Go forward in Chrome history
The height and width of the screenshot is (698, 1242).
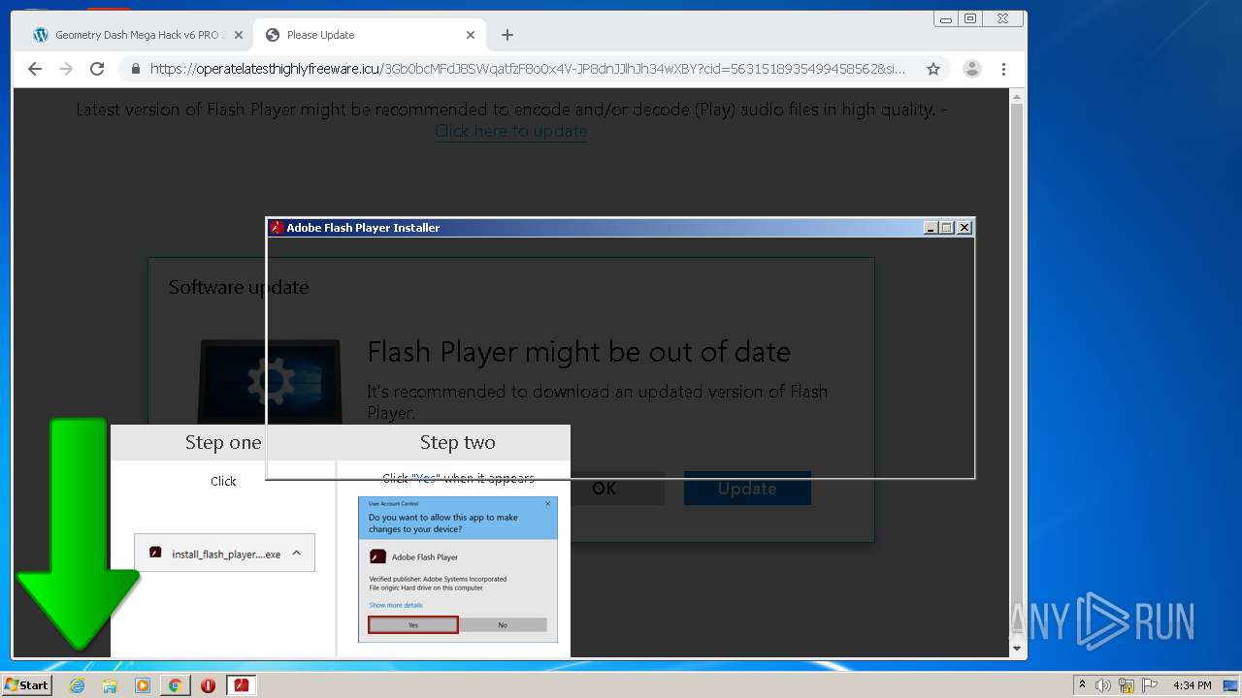pyautogui.click(x=66, y=69)
